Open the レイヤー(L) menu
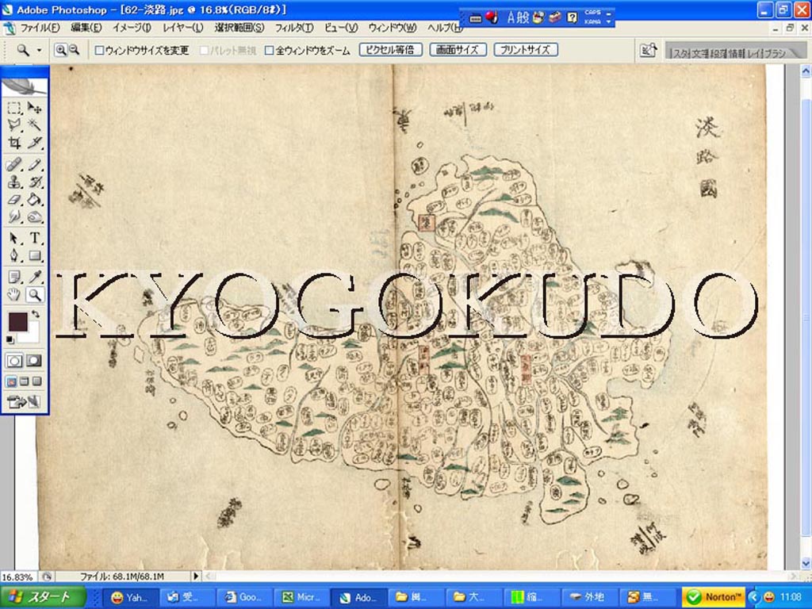This screenshot has height=609, width=812. tap(183, 28)
